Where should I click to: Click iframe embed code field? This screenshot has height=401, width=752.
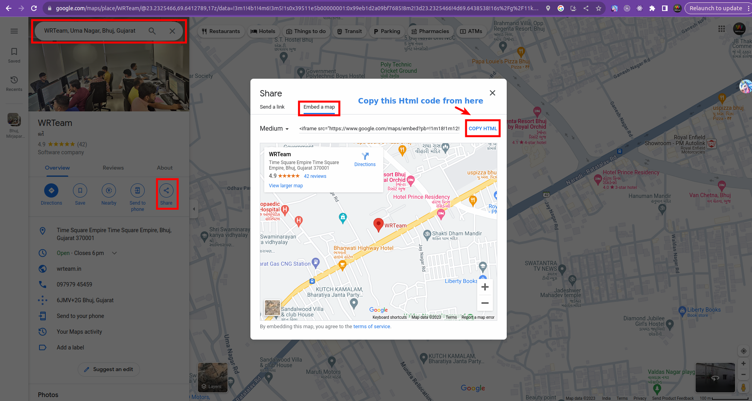point(379,129)
